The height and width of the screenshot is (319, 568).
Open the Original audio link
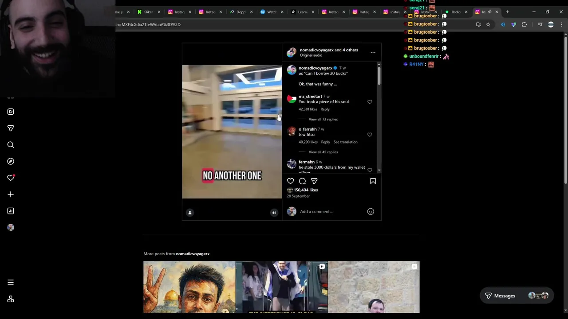tap(311, 55)
